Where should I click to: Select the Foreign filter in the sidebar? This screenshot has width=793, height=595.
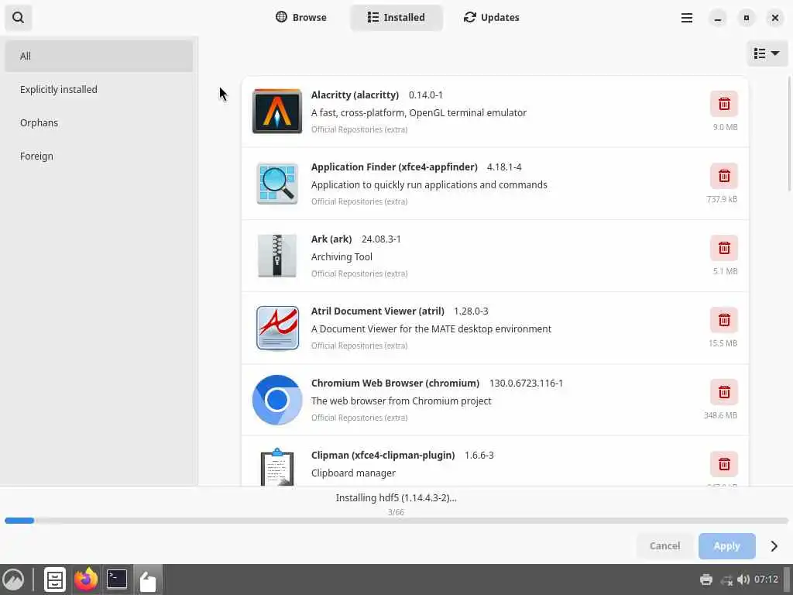point(98,156)
